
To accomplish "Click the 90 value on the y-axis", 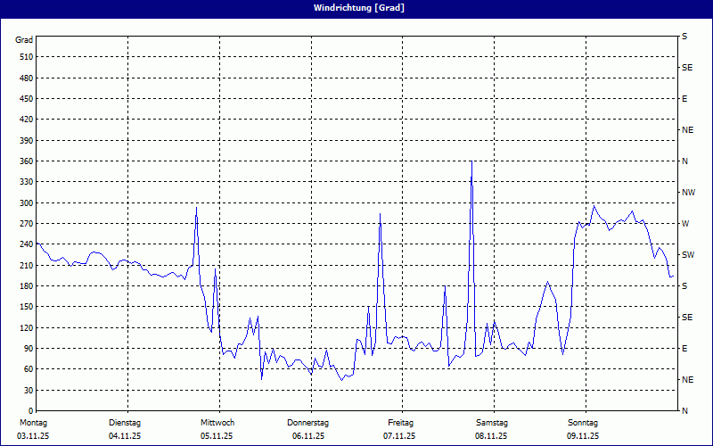I will point(27,349).
